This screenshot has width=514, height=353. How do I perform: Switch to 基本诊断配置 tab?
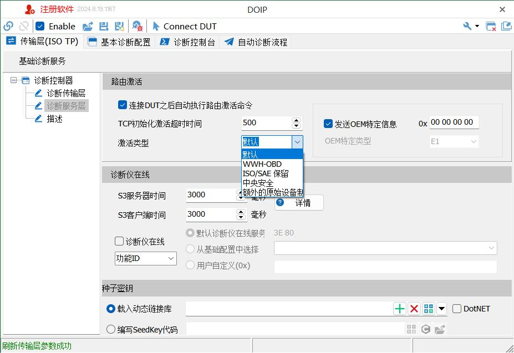[x=119, y=42]
